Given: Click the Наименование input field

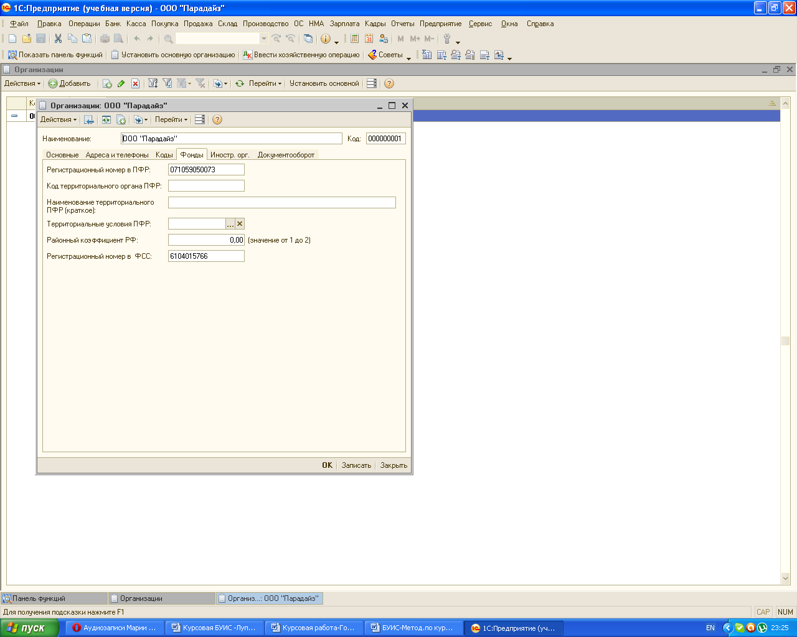Looking at the screenshot, I should pyautogui.click(x=232, y=139).
